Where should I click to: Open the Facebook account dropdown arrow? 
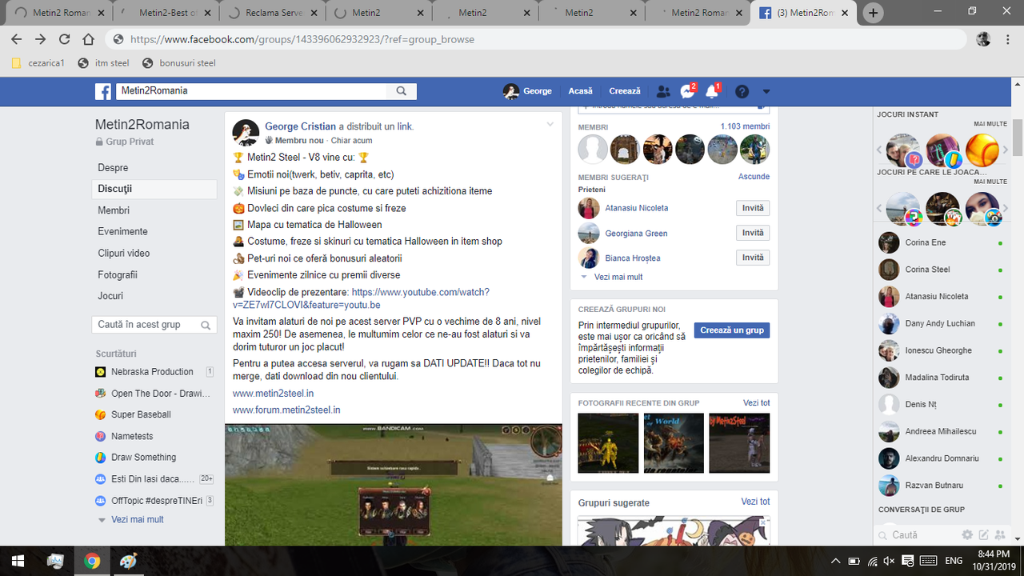[766, 92]
